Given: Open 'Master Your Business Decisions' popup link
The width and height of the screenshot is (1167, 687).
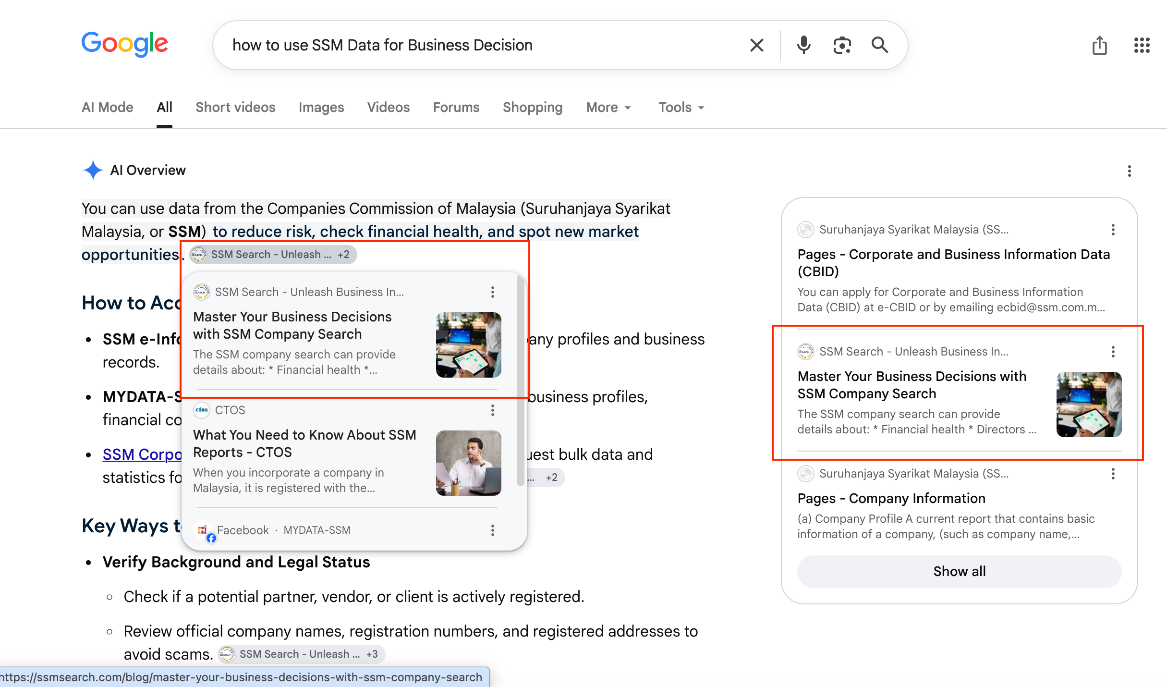Looking at the screenshot, I should tap(292, 325).
